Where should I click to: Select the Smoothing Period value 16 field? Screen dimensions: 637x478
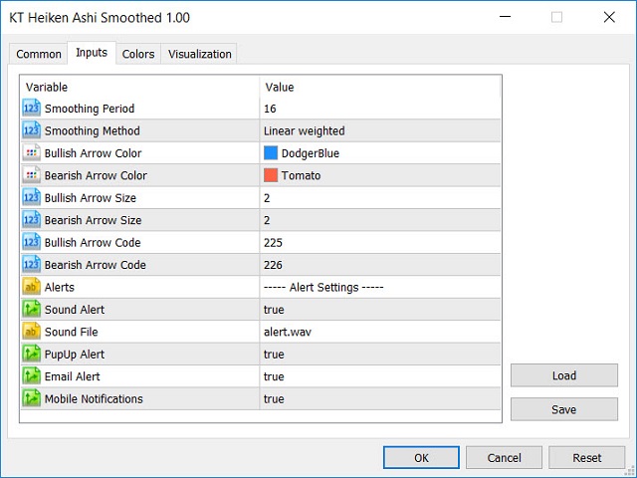pyautogui.click(x=378, y=109)
